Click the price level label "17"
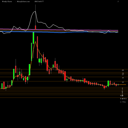The width and height of the screenshot is (128, 128). click(123, 75)
